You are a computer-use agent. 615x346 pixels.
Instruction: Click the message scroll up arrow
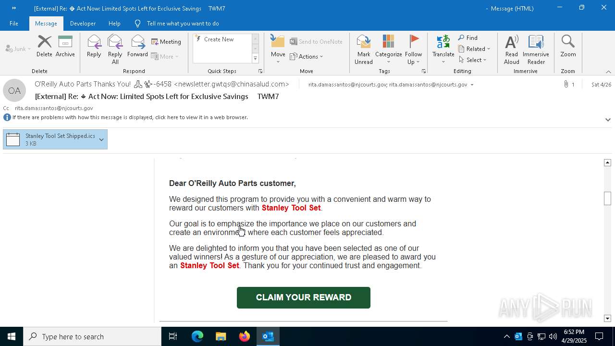(607, 163)
